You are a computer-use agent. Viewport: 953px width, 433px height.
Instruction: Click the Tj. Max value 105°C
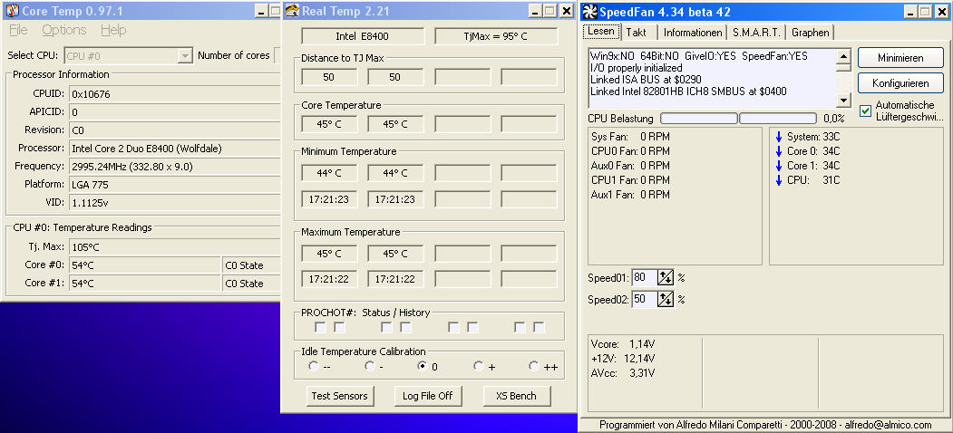[174, 247]
